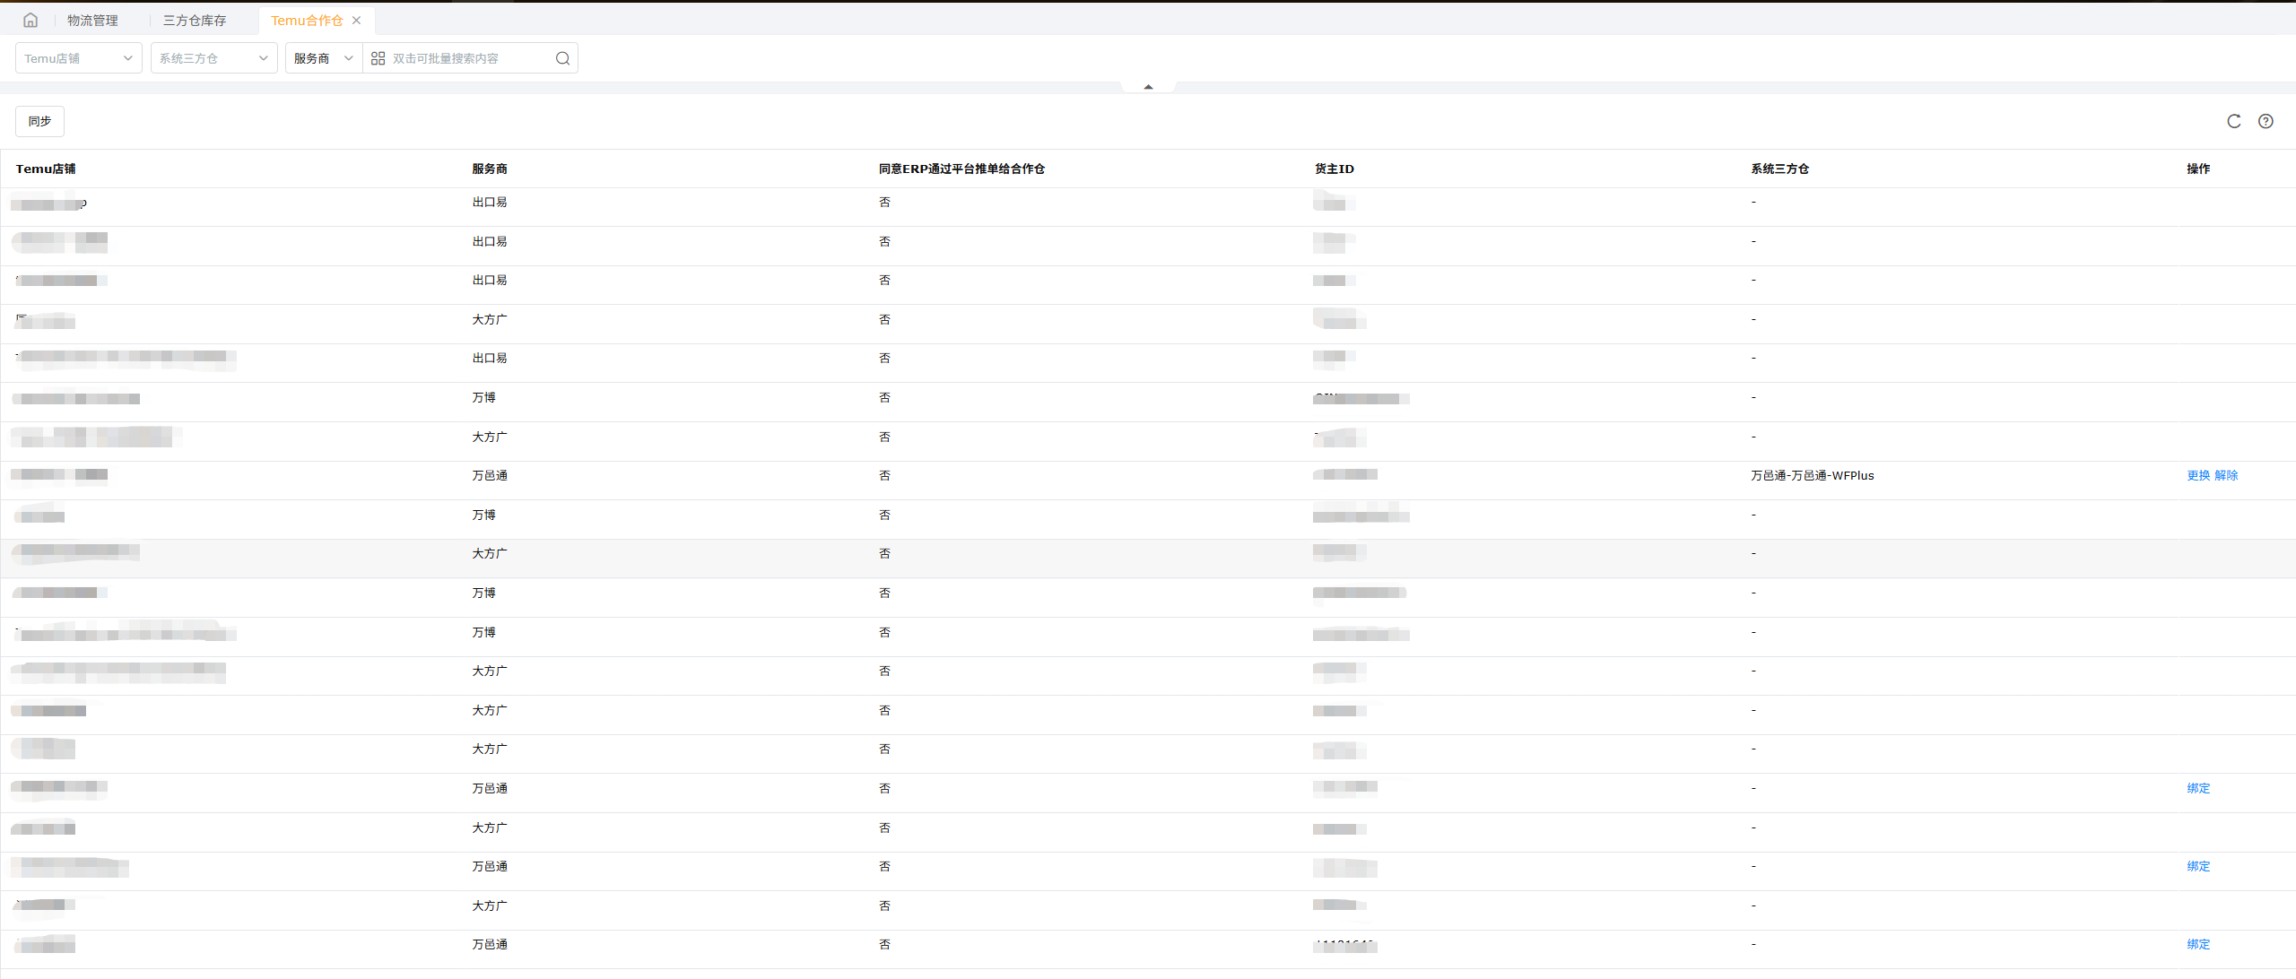
Task: Click 解除 link for 万邑通-WFPlus row
Action: [2226, 475]
